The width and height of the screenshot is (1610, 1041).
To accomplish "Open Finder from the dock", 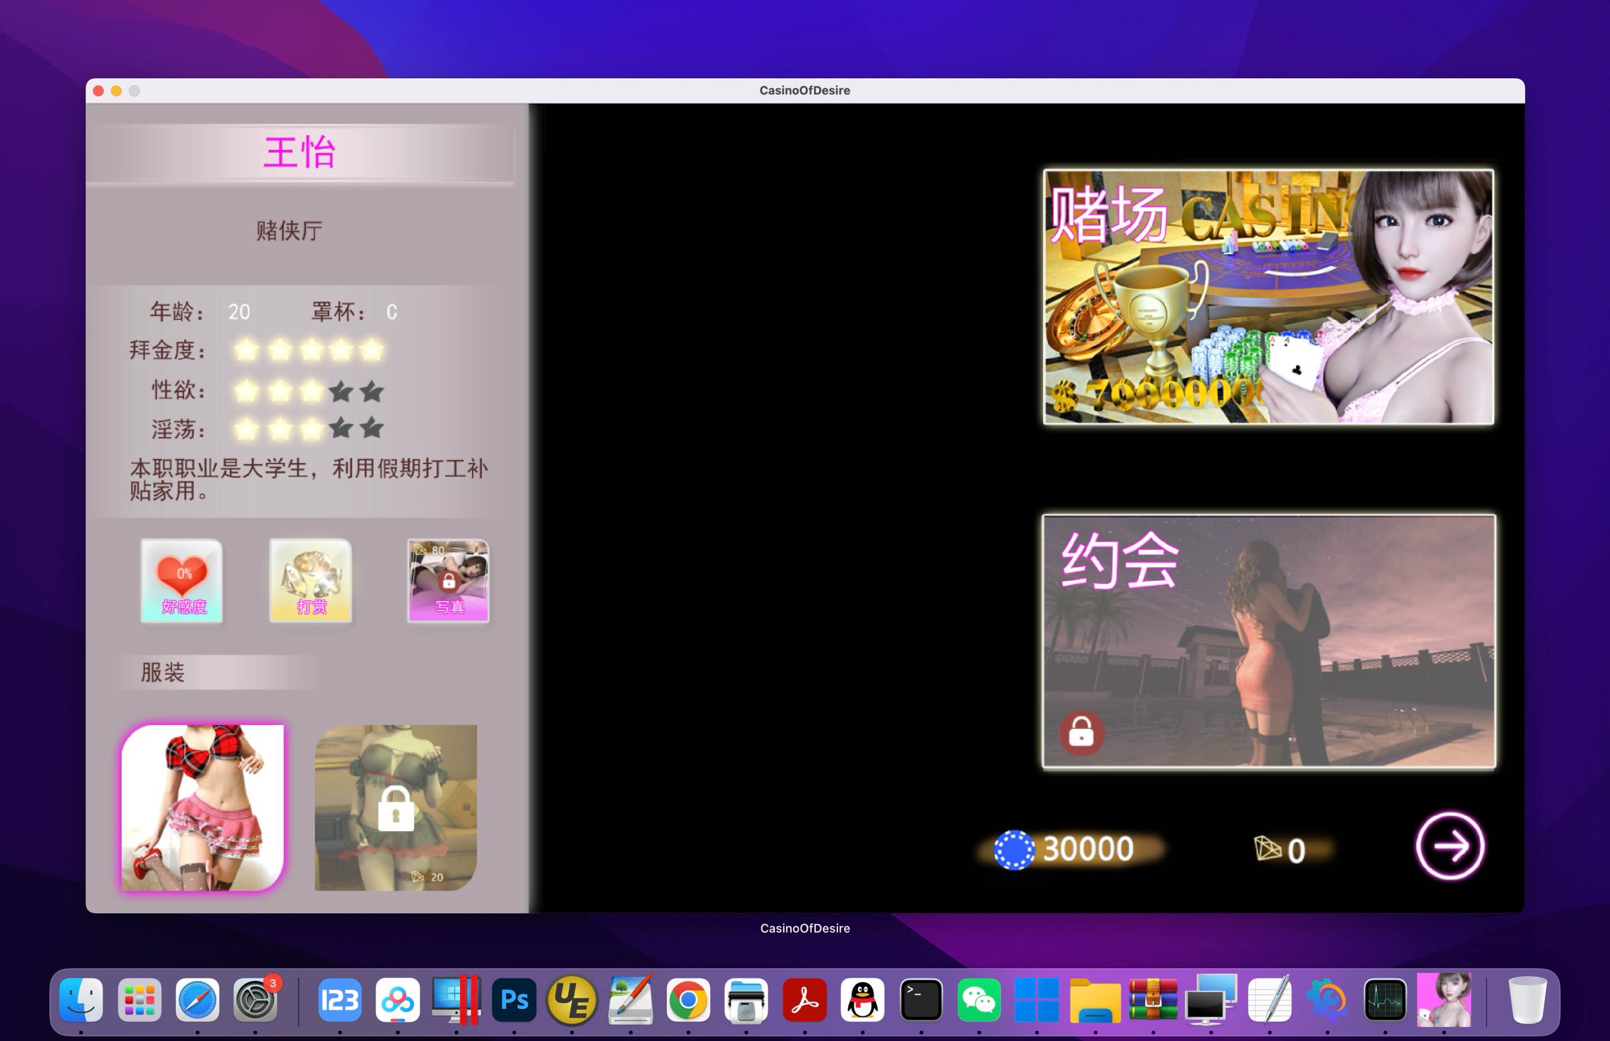I will point(81,999).
